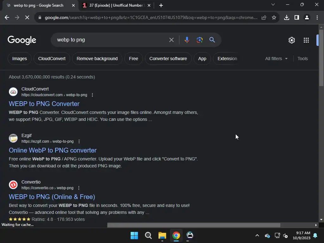Click the magnifier search button
The height and width of the screenshot is (243, 324).
tap(212, 40)
